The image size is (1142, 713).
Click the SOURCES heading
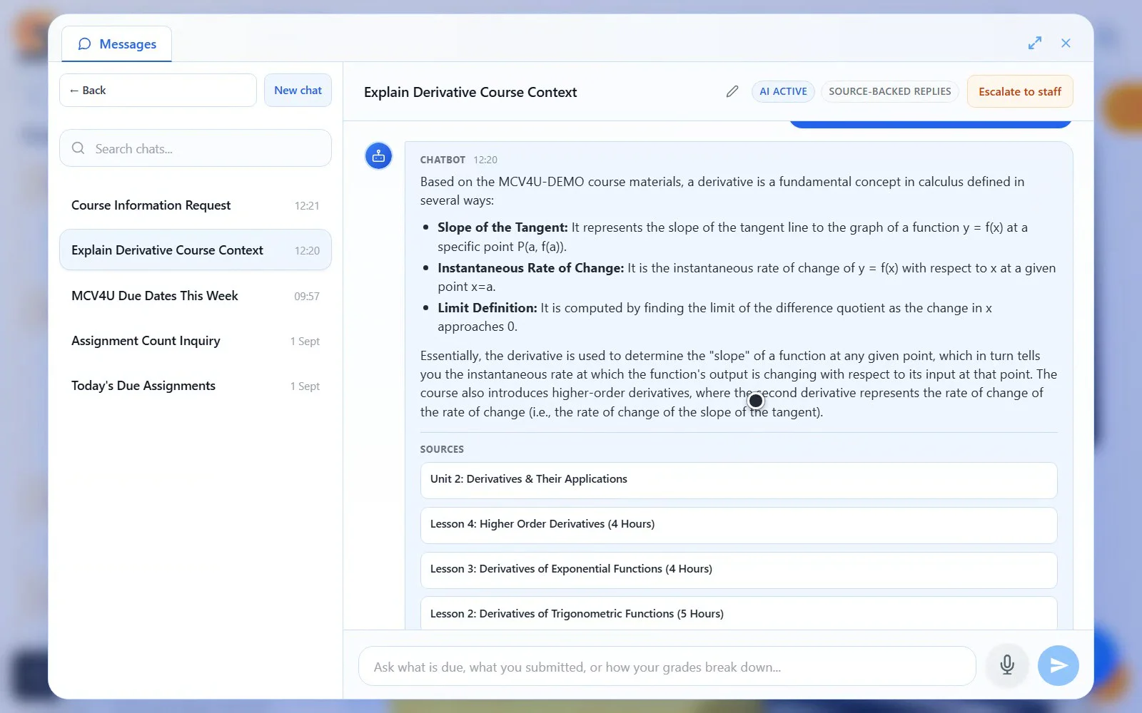pos(442,449)
